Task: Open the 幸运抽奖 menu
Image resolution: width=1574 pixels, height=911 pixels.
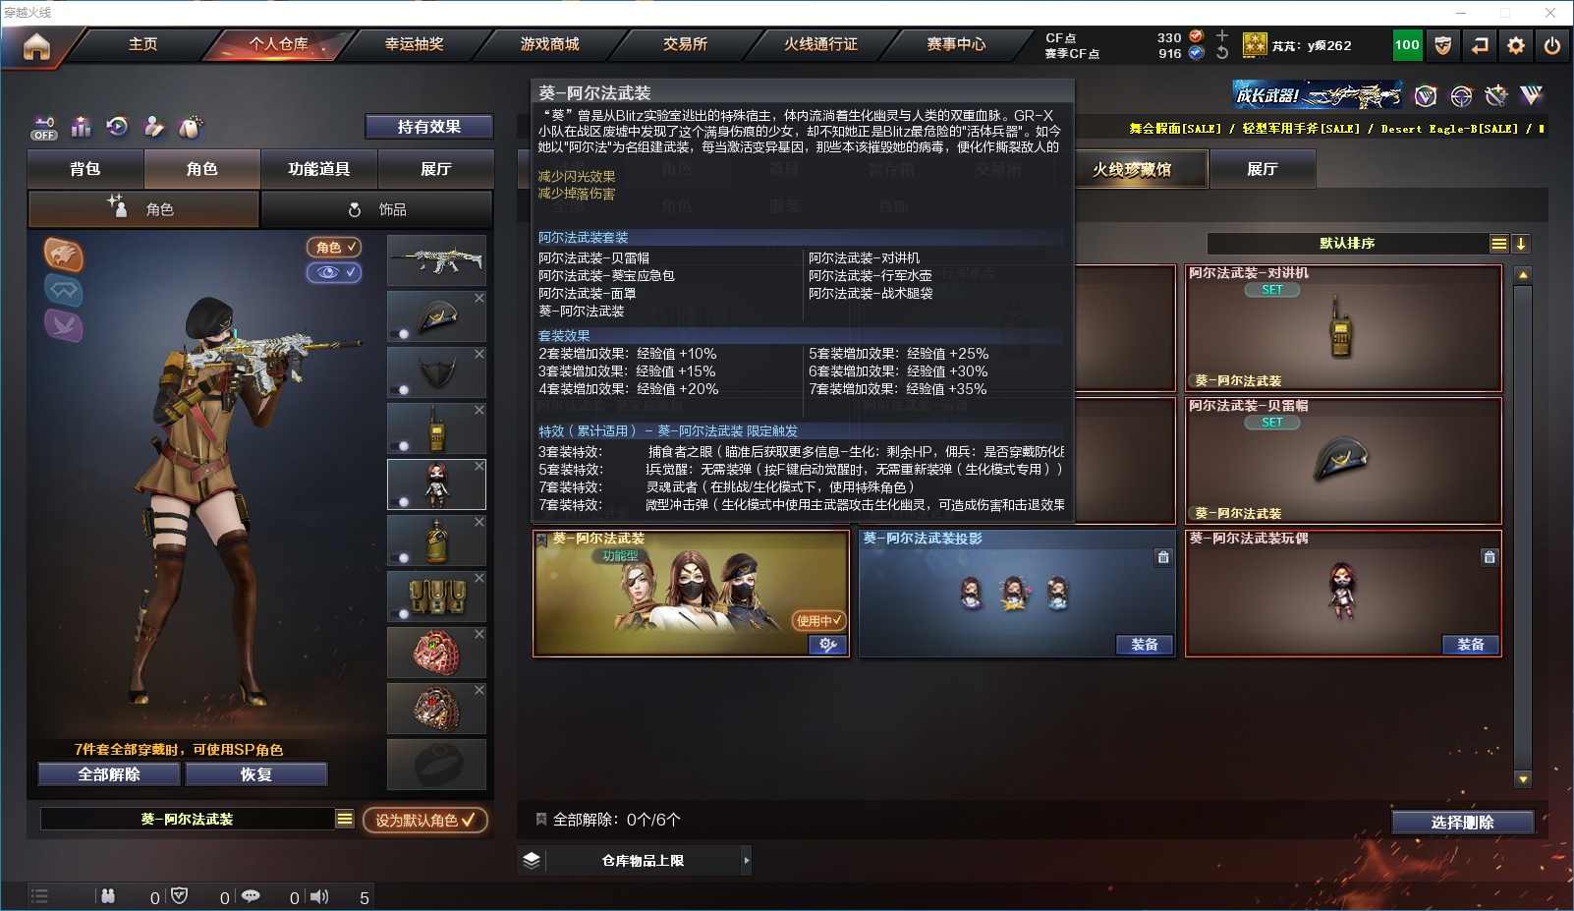Action: click(x=415, y=44)
